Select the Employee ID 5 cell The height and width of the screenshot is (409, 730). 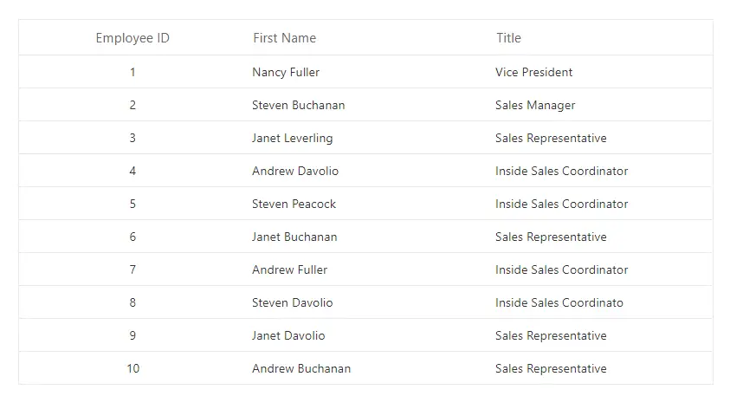coord(132,204)
